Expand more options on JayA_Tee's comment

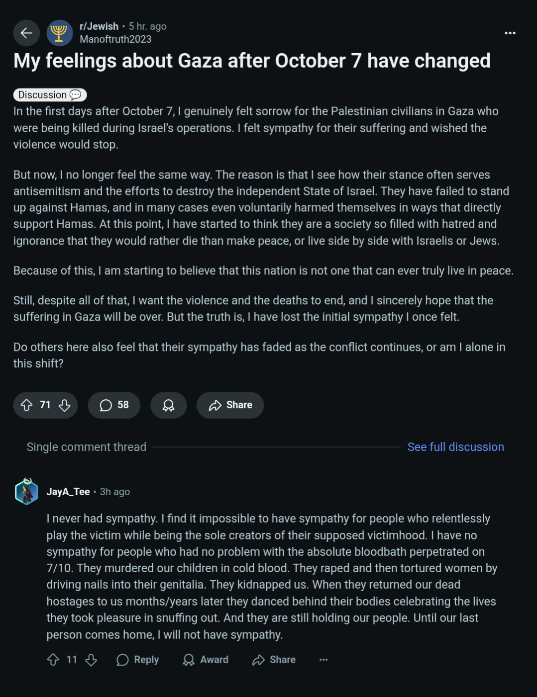(323, 660)
